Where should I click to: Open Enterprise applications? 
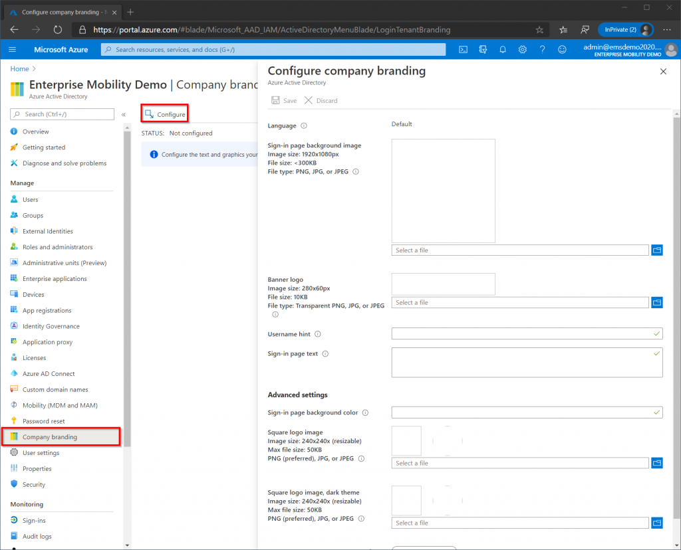55,279
